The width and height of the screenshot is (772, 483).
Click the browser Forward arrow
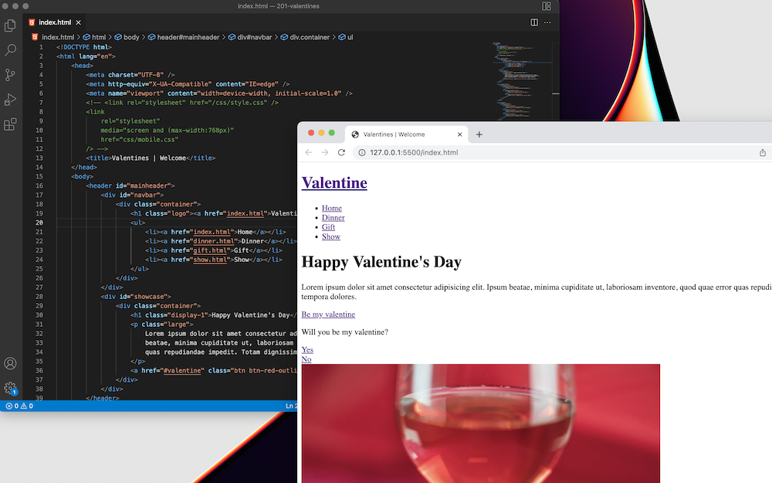[x=325, y=152]
